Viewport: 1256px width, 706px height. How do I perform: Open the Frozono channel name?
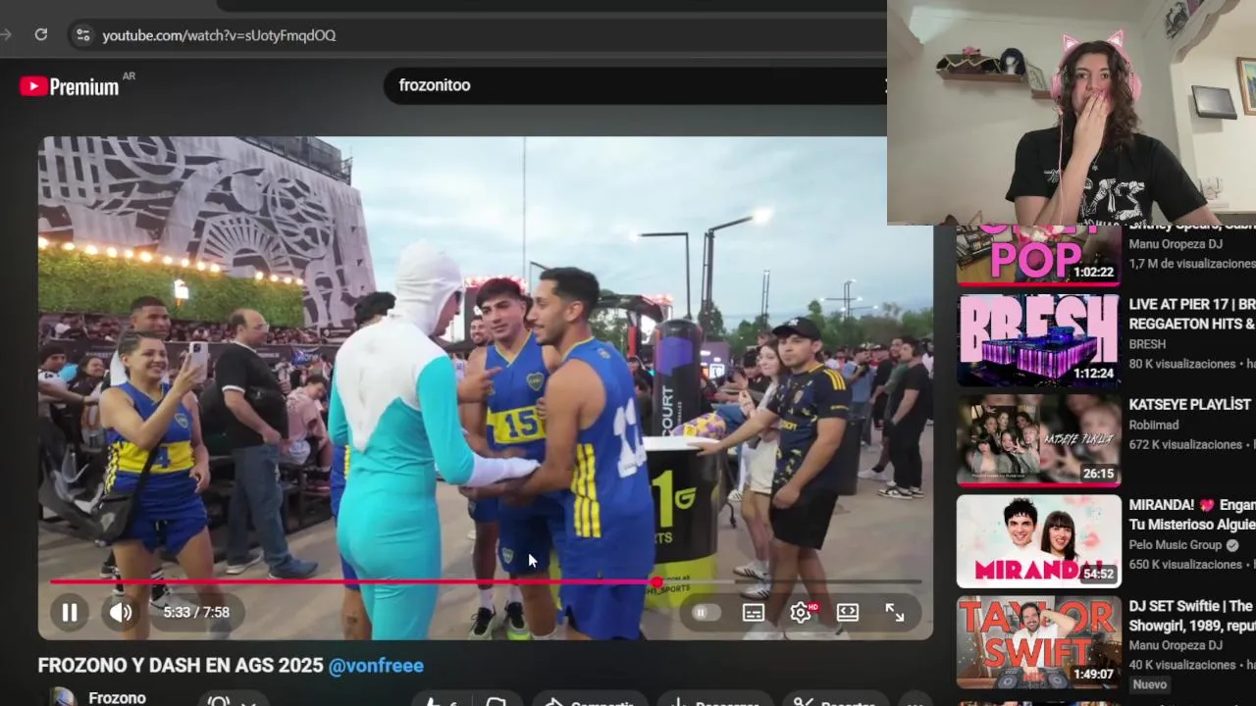(x=117, y=698)
